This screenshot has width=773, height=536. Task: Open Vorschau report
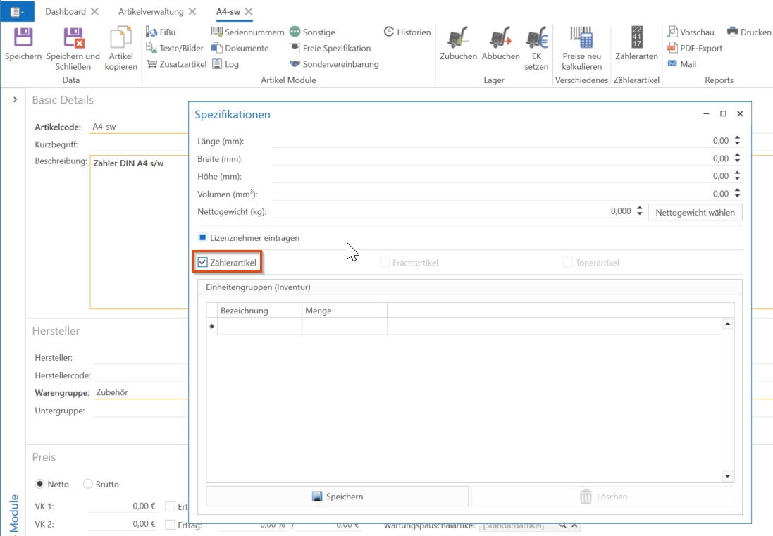pos(691,32)
